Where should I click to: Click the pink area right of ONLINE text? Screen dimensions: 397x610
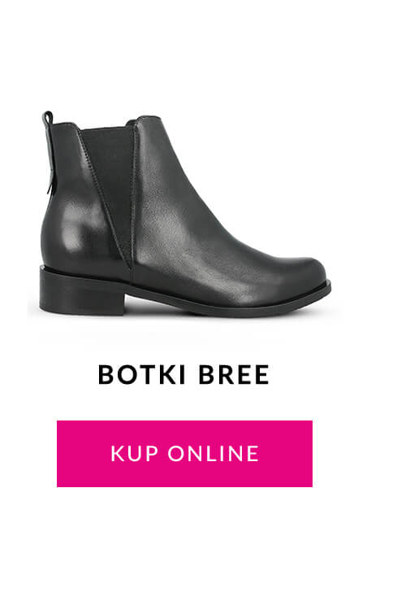point(286,454)
